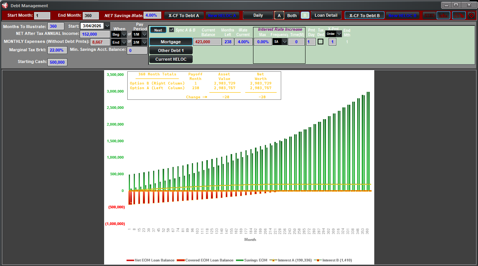
Task: Edit the Interest Rate Increase Time(M) field
Action: click(x=296, y=42)
